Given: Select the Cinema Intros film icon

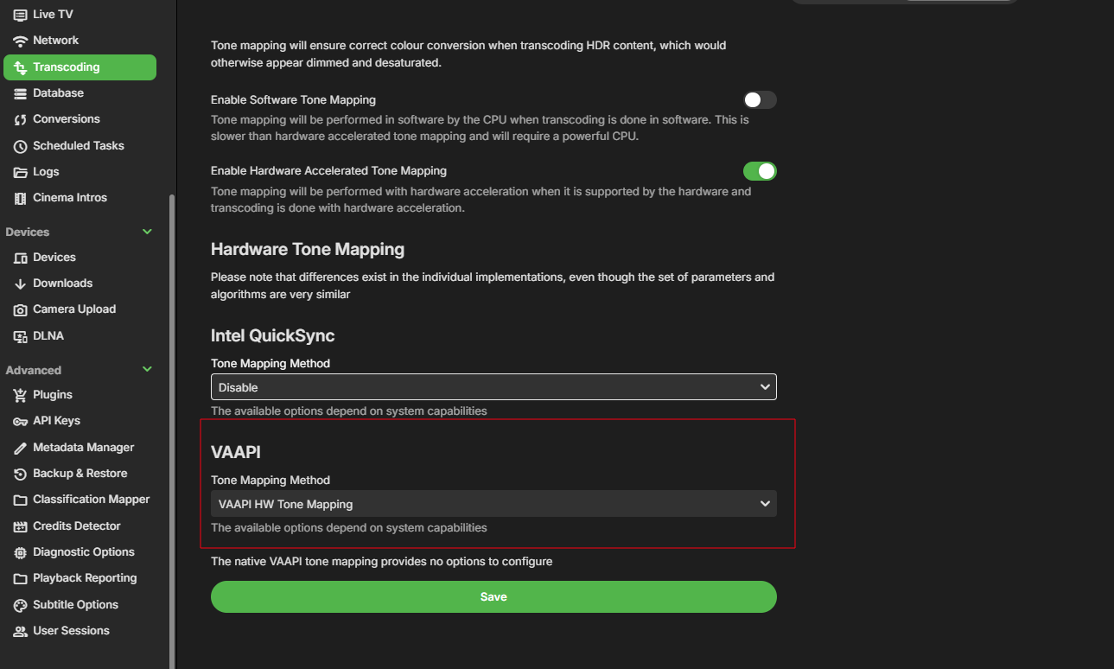Looking at the screenshot, I should point(21,198).
